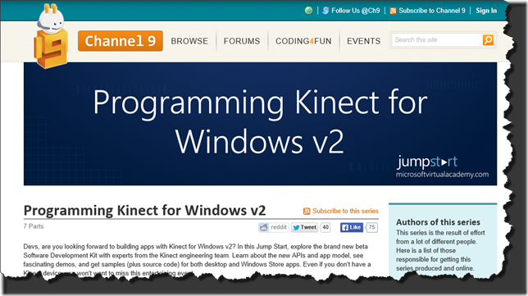
Task: Click the Like count 75 bubble
Action: (x=371, y=227)
